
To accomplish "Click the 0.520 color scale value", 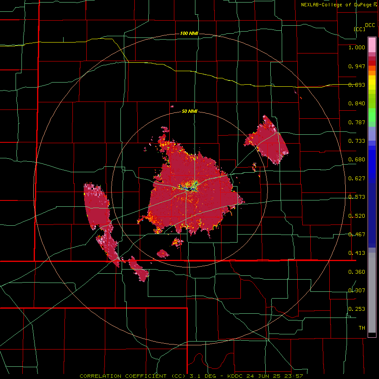I will coord(357,216).
